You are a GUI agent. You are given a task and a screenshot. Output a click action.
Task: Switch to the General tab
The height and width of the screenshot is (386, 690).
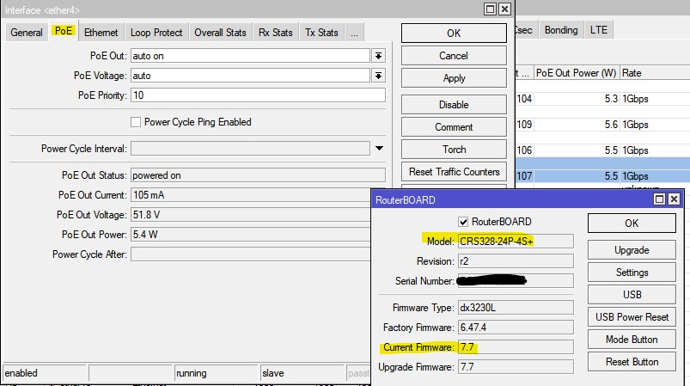click(27, 33)
